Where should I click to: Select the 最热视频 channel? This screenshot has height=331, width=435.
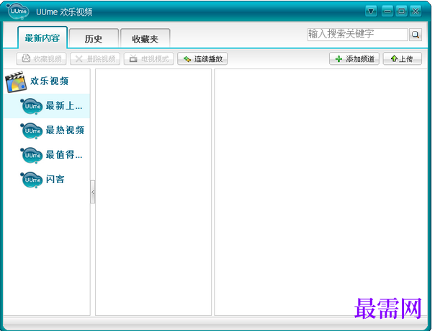tap(47, 131)
